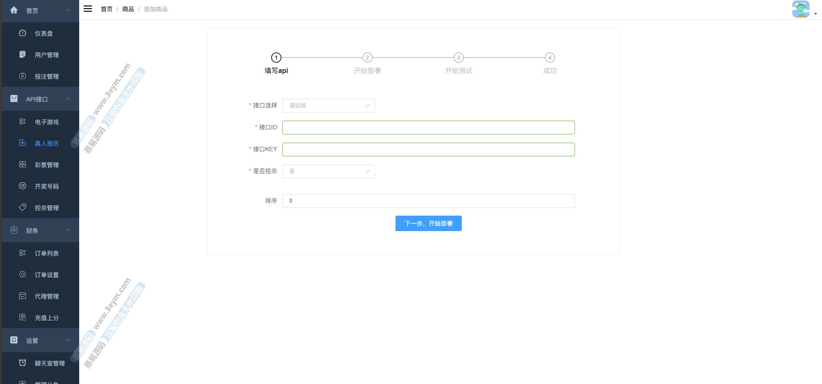
Task: Click the 聊天室管理 clock icon
Action: (23, 363)
